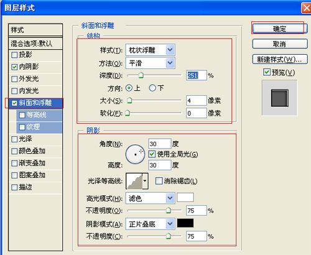311x255 pixels.
Task: Click the white highlight color swatch
Action: (185, 197)
